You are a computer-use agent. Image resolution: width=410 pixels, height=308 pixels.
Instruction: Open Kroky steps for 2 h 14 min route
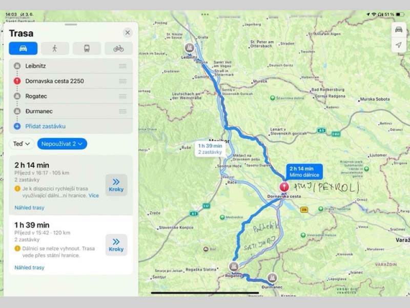click(116, 185)
